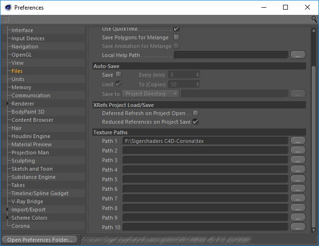Open Sketch and Toon preferences

point(32,169)
